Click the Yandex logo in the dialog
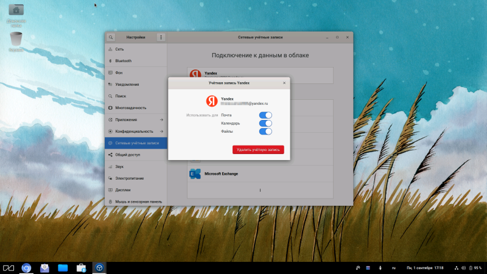 211,101
